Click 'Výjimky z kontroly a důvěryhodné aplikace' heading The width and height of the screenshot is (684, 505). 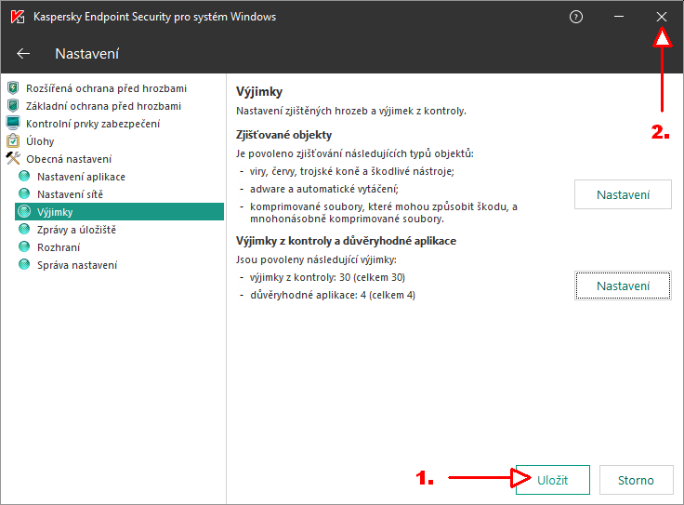[346, 241]
